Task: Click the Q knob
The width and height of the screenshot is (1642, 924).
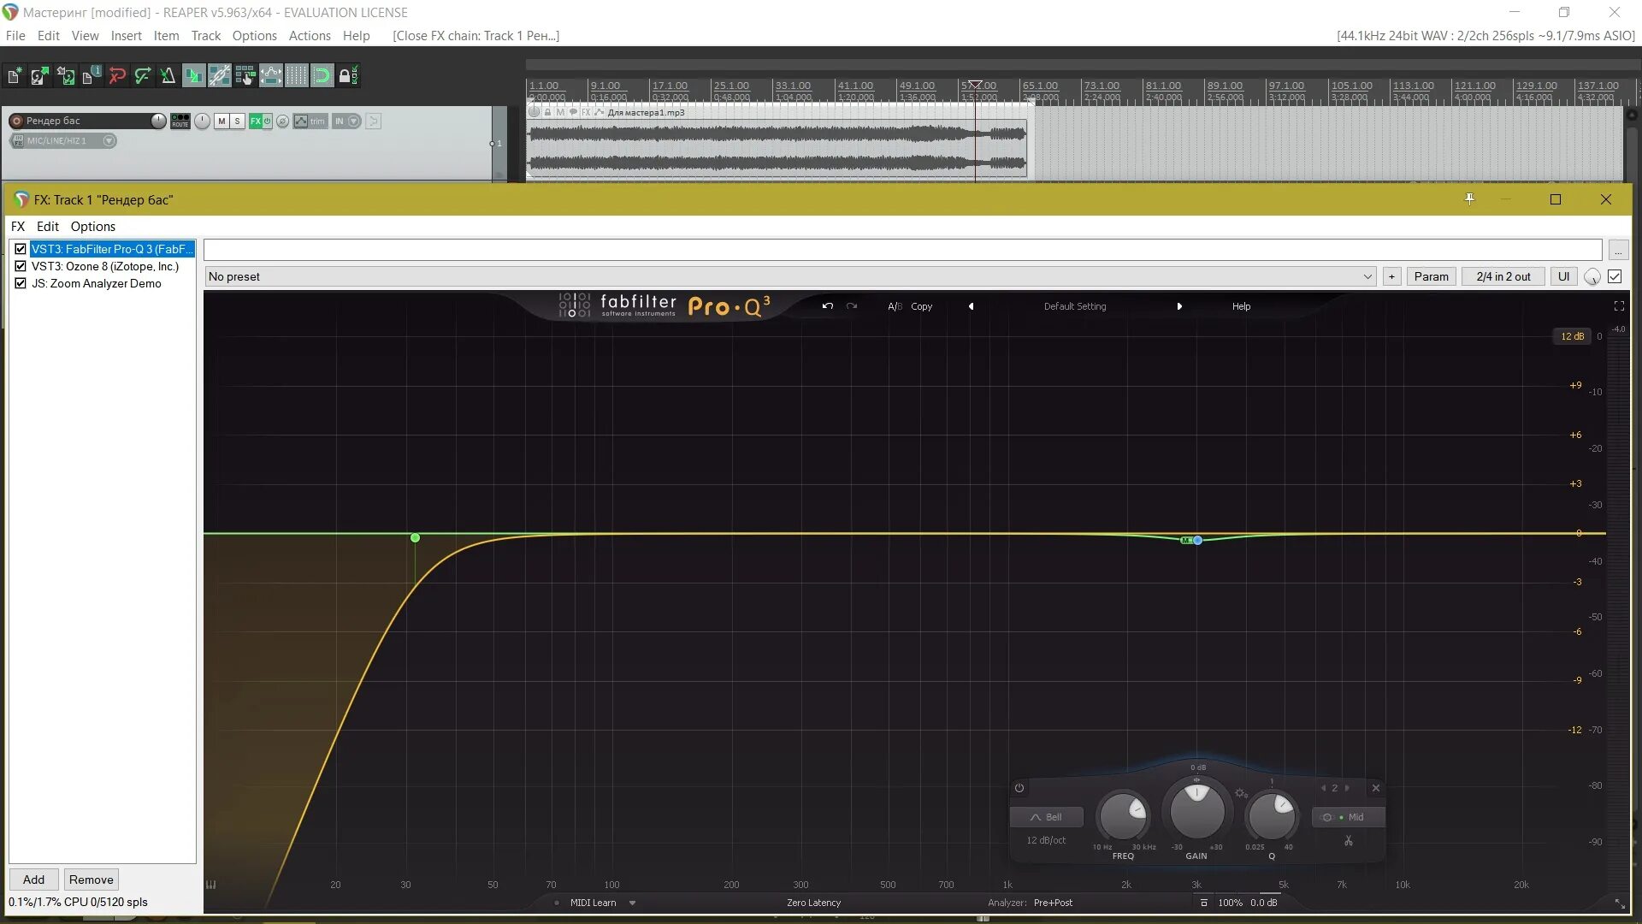Action: tap(1272, 815)
